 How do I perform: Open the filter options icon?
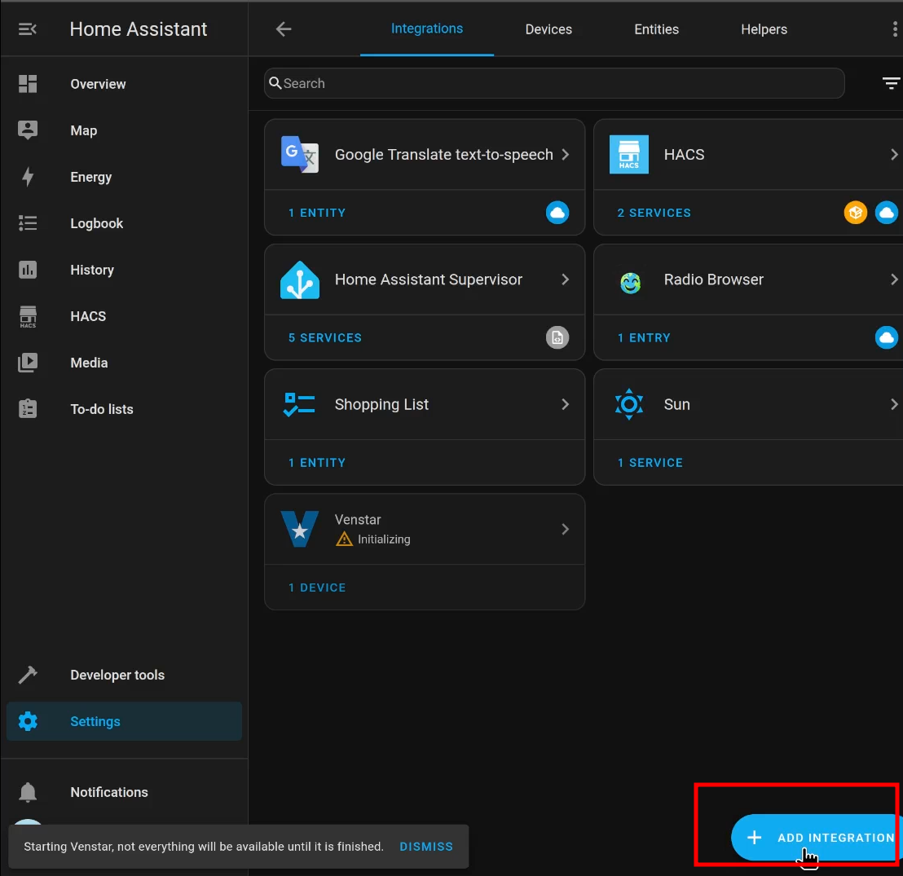point(891,83)
